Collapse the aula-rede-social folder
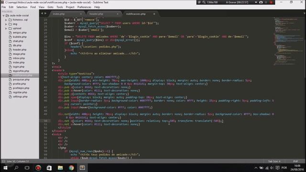This screenshot has height=172, width=306. click(3, 15)
